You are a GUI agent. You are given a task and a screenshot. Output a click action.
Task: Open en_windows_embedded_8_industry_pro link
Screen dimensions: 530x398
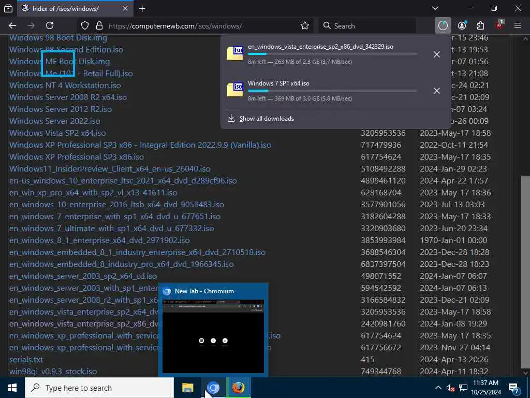point(121,264)
